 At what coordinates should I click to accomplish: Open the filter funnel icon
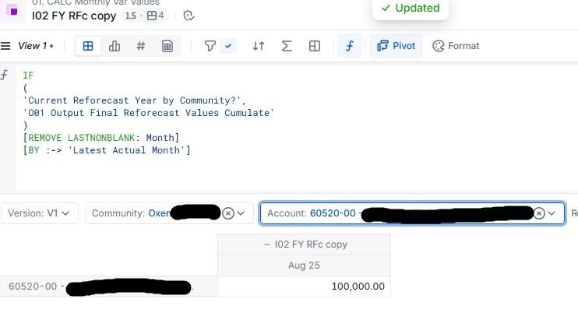[210, 46]
